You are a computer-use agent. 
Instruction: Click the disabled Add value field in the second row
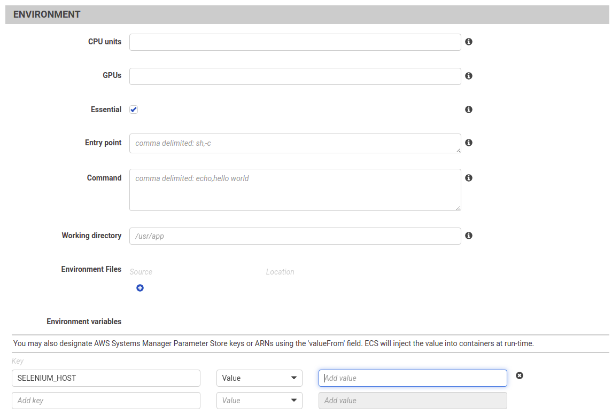pos(413,401)
